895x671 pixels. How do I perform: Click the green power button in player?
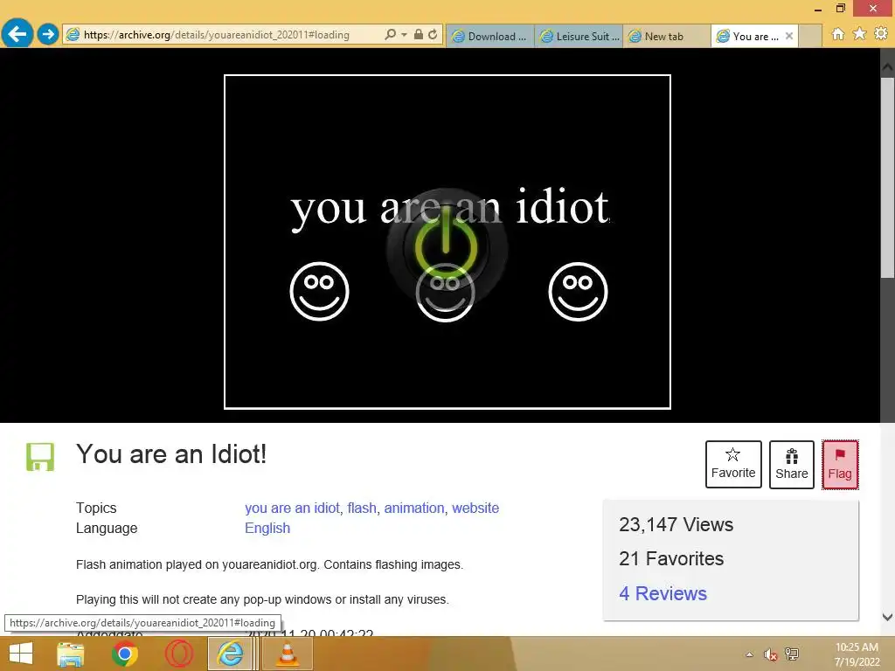[447, 246]
